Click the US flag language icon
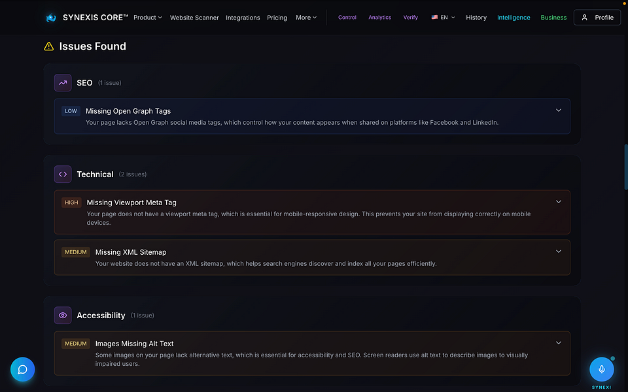The image size is (628, 392). (434, 17)
